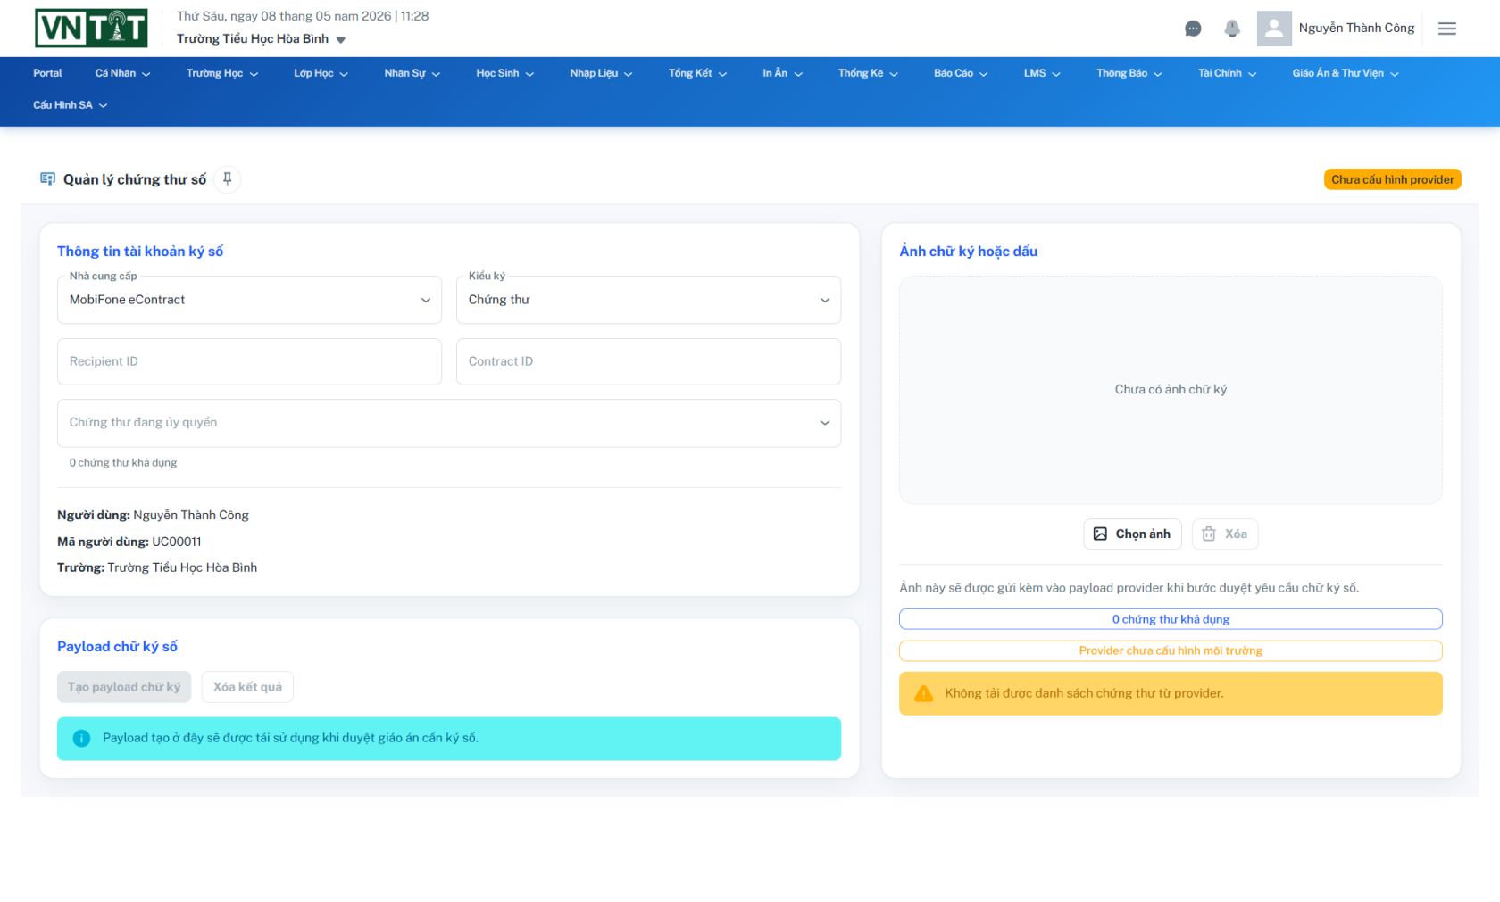1500x902 pixels.
Task: Click the date and time text in header
Action: click(303, 16)
